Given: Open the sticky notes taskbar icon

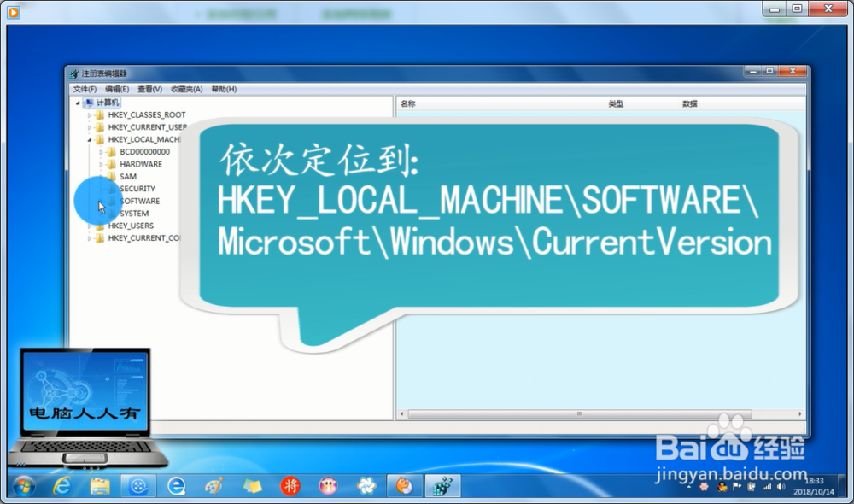Looking at the screenshot, I should coord(252,485).
